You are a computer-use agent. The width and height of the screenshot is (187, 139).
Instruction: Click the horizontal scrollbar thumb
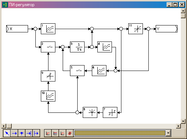(9, 126)
